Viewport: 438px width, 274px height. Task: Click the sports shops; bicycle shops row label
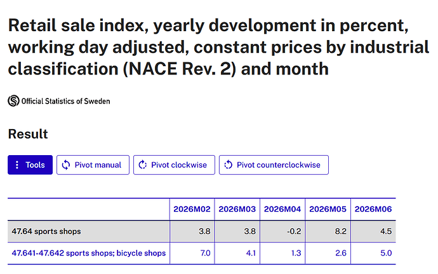point(88,253)
